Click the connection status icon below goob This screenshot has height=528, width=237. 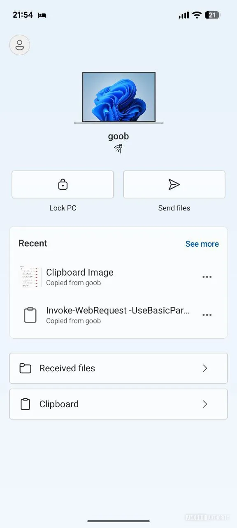point(118,148)
